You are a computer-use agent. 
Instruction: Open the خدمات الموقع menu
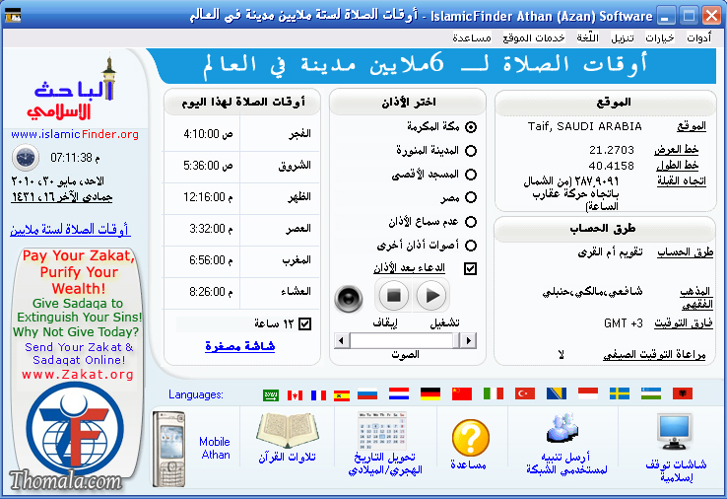click(x=534, y=37)
